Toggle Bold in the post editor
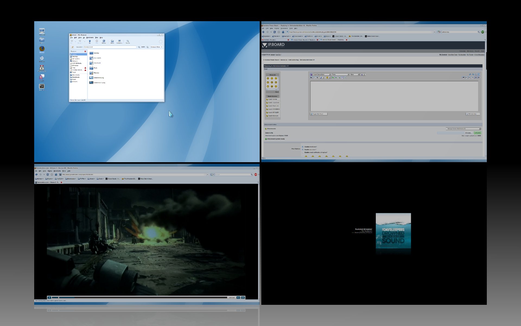Viewport: 521px width, 326px height. tap(311, 78)
